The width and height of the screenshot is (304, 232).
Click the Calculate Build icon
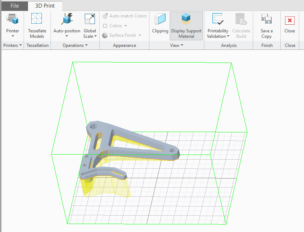pos(241,20)
